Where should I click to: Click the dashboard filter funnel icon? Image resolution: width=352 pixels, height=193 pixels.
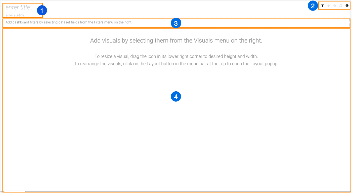(323, 6)
